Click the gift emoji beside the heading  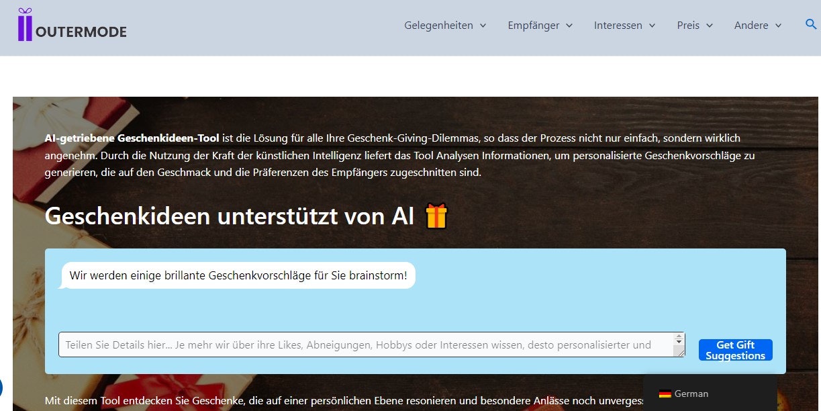click(x=436, y=216)
